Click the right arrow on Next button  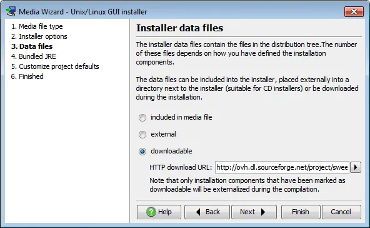tap(263, 212)
